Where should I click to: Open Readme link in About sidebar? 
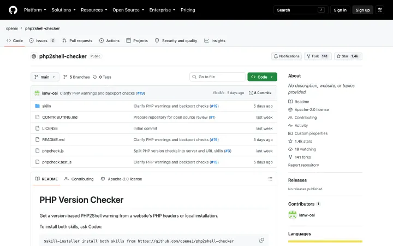[x=299, y=102]
